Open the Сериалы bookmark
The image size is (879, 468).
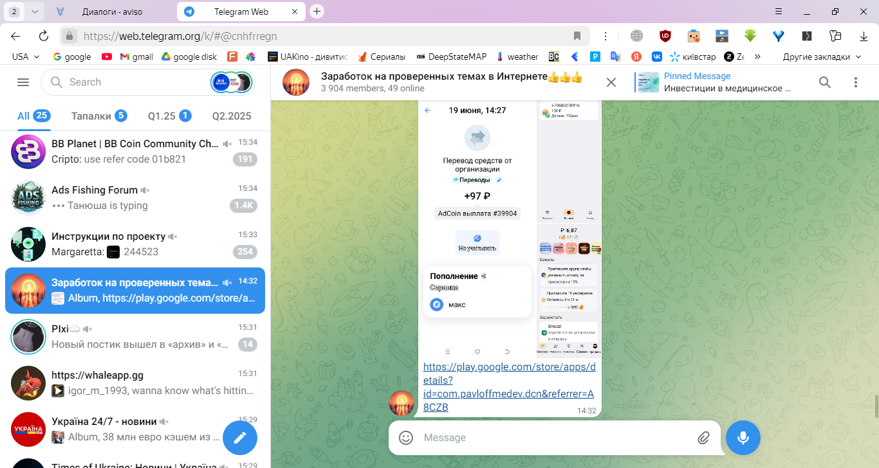pyautogui.click(x=382, y=57)
